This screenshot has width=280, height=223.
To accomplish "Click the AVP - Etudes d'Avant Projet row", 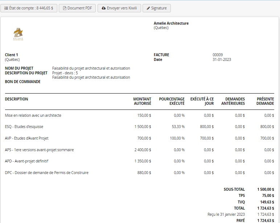I will [x=26, y=138].
